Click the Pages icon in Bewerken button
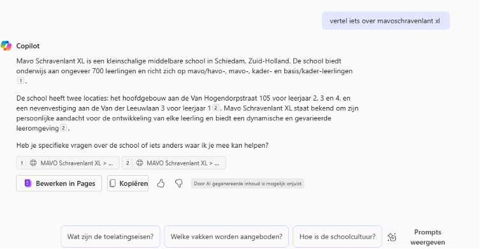The image size is (480, 249). [28, 183]
